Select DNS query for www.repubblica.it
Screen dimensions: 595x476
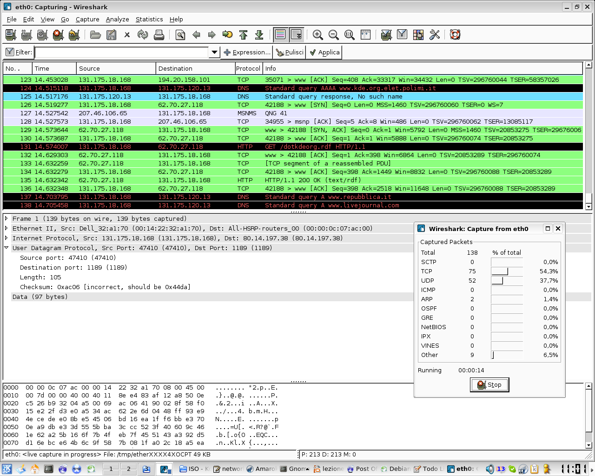[293, 197]
